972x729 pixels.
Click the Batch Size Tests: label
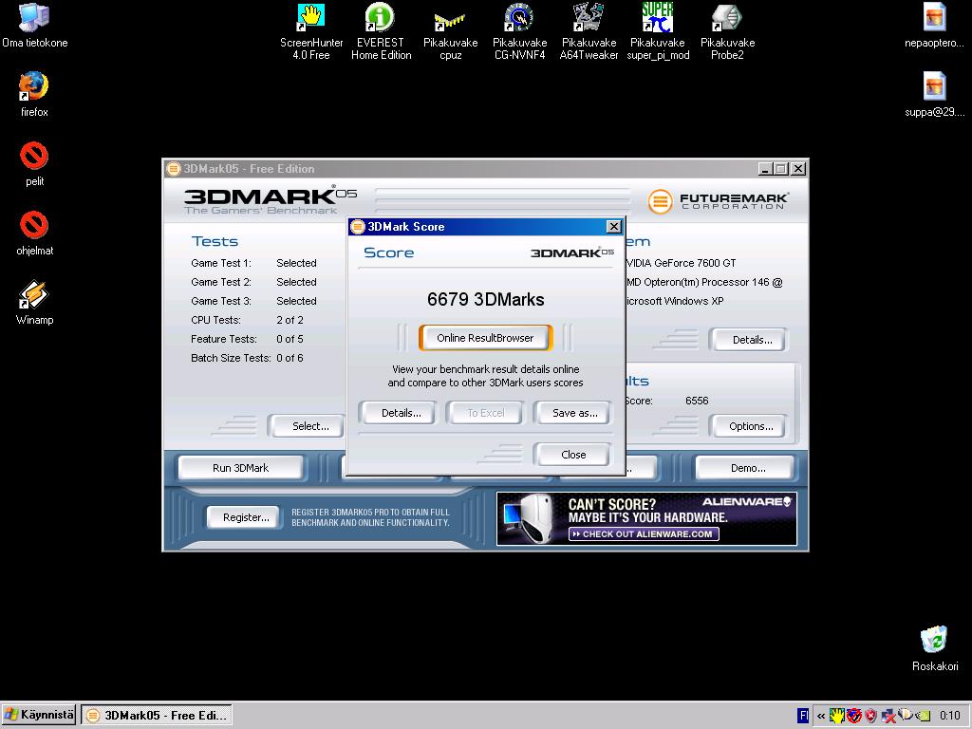click(231, 358)
